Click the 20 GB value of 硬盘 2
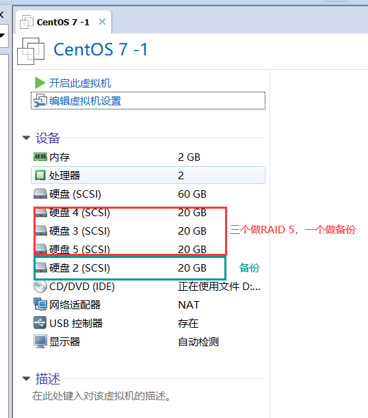Image resolution: width=368 pixels, height=418 pixels. (x=192, y=268)
